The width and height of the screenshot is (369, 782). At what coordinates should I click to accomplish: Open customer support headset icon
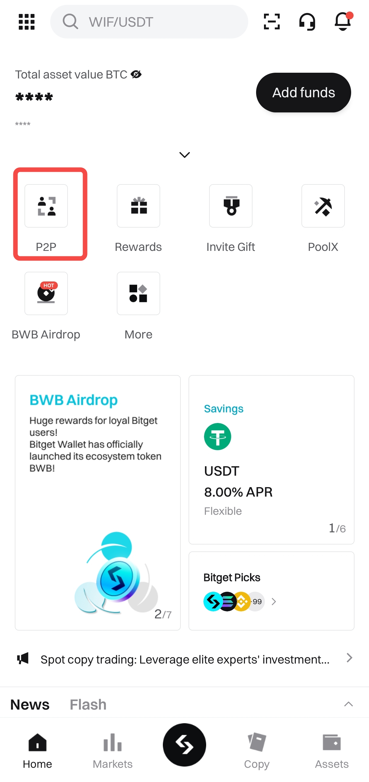(307, 22)
